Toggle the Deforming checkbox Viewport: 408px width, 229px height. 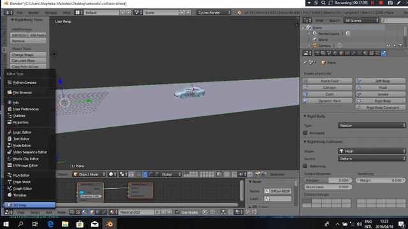(x=305, y=165)
